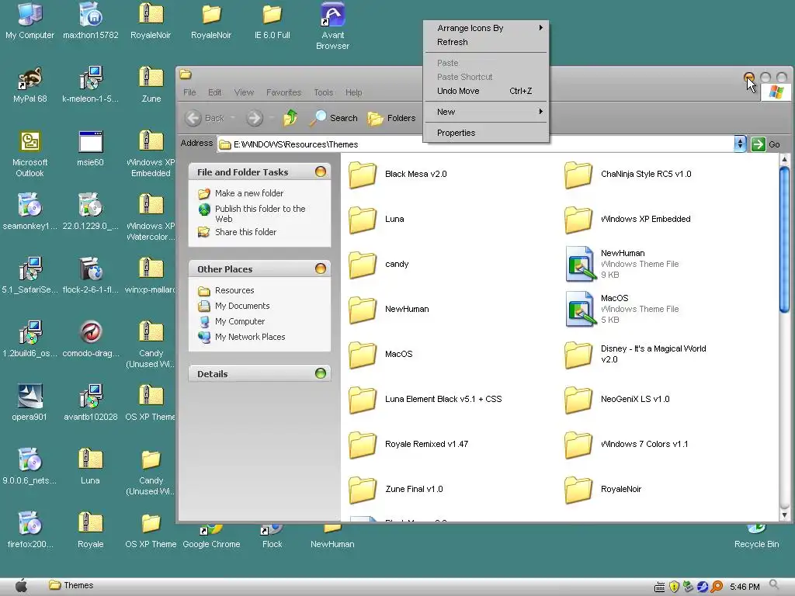
Task: Select the Zune zipped folder icon
Action: pos(151,85)
